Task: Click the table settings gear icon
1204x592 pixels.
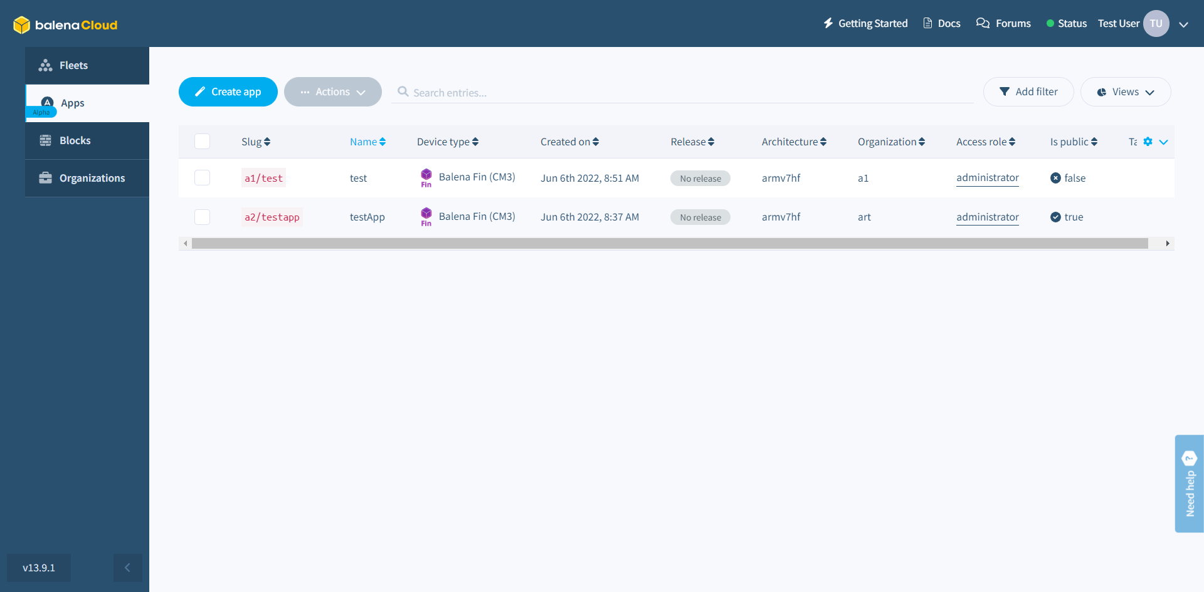Action: 1148,142
